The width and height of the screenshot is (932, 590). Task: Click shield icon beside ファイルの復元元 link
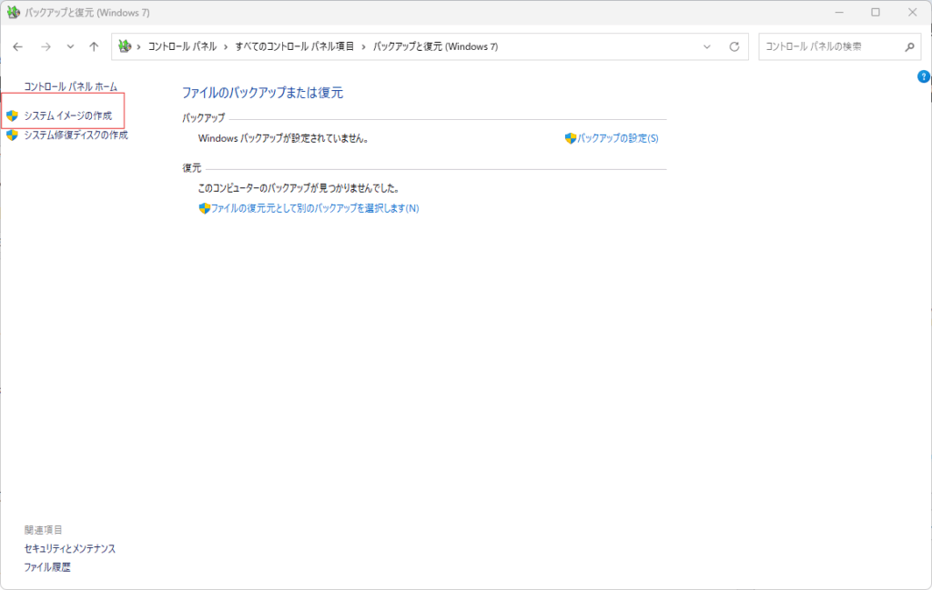(x=205, y=208)
